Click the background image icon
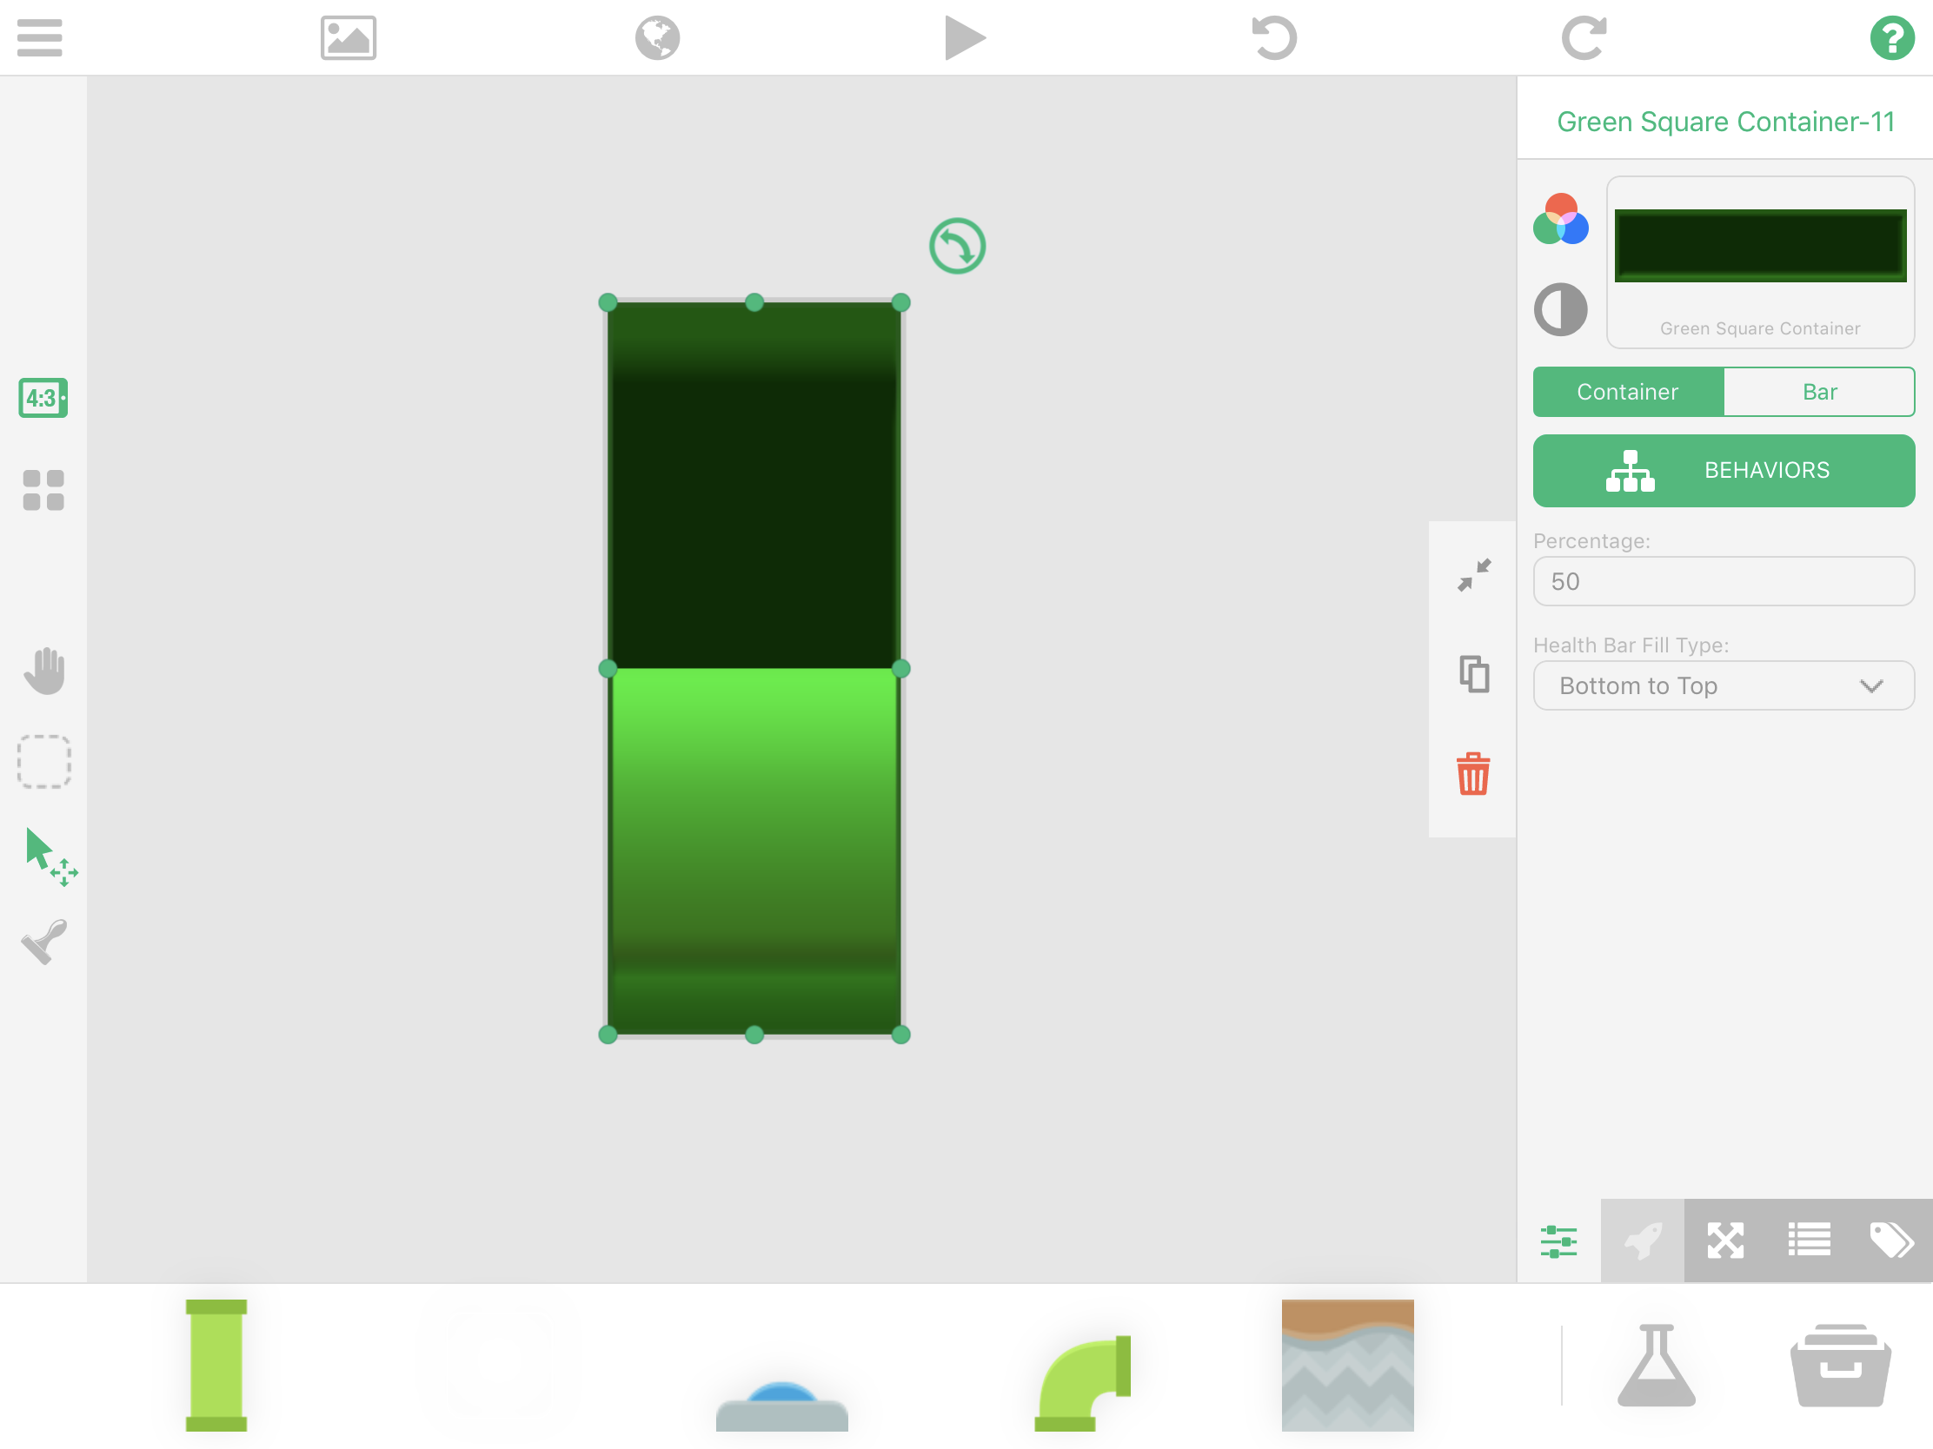Image resolution: width=1933 pixels, height=1449 pixels. [348, 37]
